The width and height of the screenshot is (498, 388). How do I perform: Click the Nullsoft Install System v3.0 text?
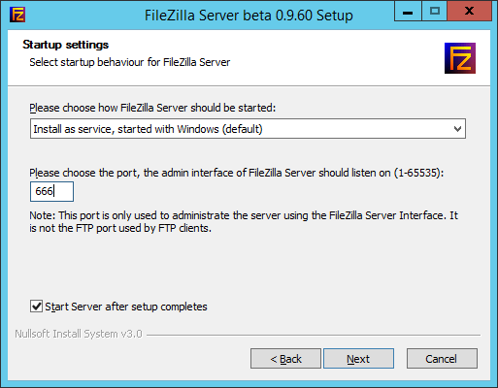[79, 334]
